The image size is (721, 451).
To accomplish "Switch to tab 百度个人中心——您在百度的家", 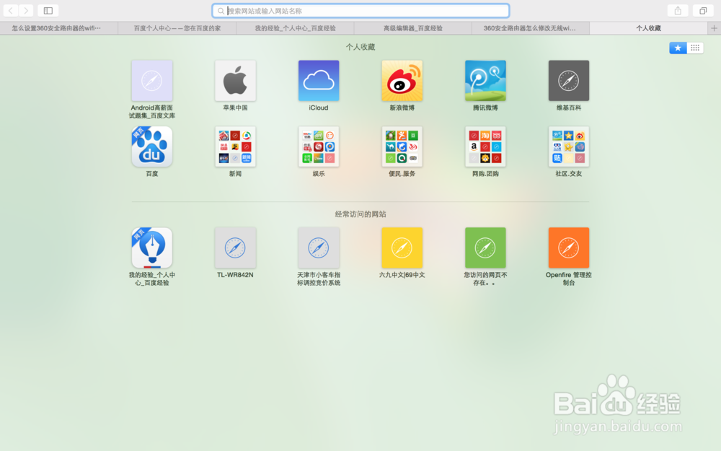I will (x=177, y=28).
